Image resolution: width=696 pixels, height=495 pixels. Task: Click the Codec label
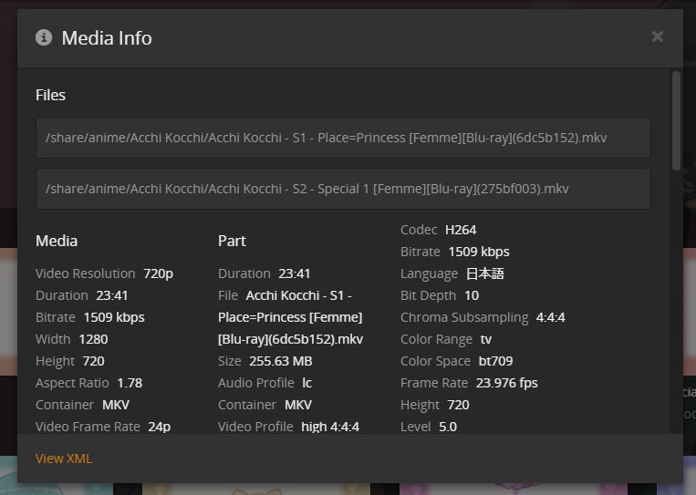tap(419, 230)
